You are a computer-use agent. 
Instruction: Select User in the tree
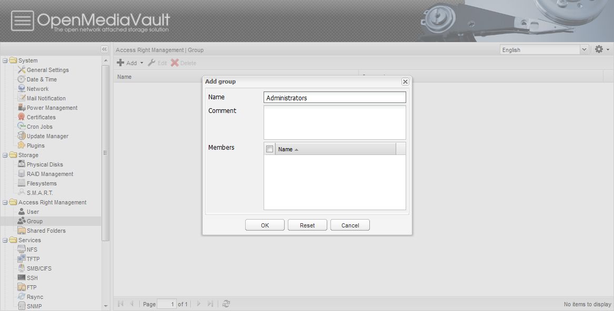33,212
